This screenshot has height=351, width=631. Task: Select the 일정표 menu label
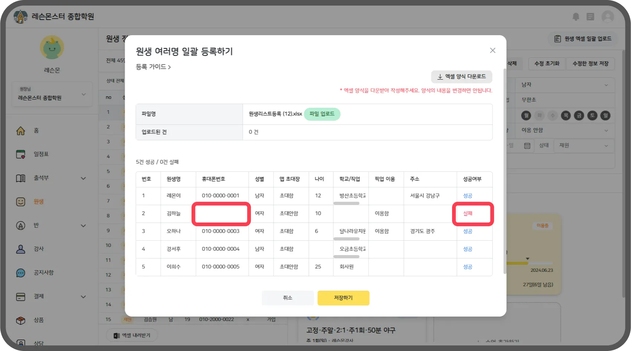click(41, 154)
